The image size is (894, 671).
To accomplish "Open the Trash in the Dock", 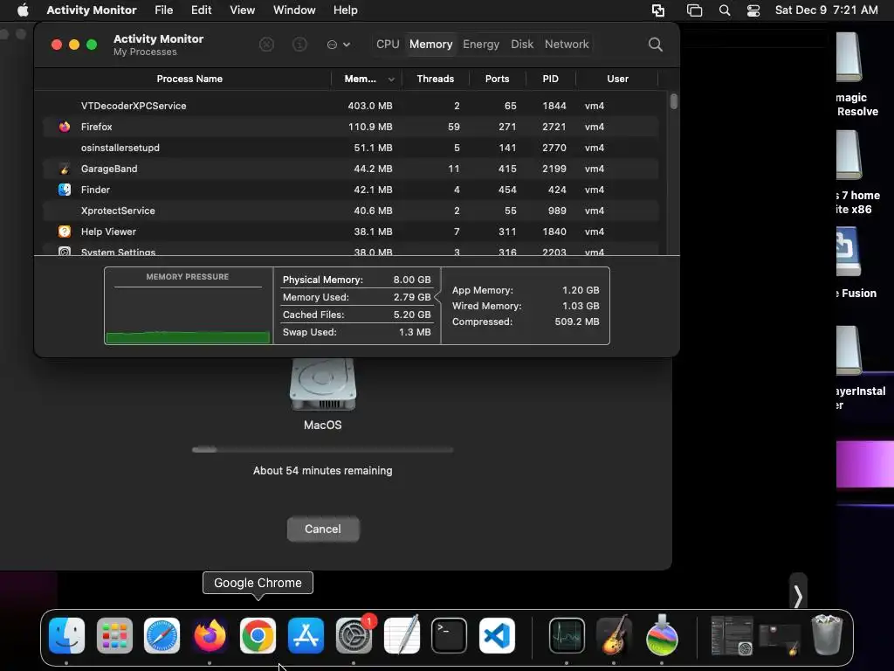I will click(x=827, y=635).
